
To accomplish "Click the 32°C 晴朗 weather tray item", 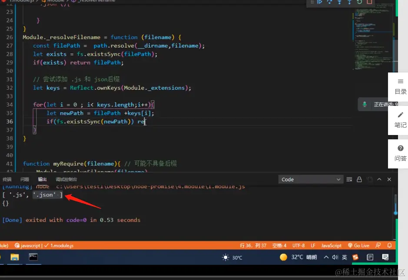I will [x=299, y=257].
